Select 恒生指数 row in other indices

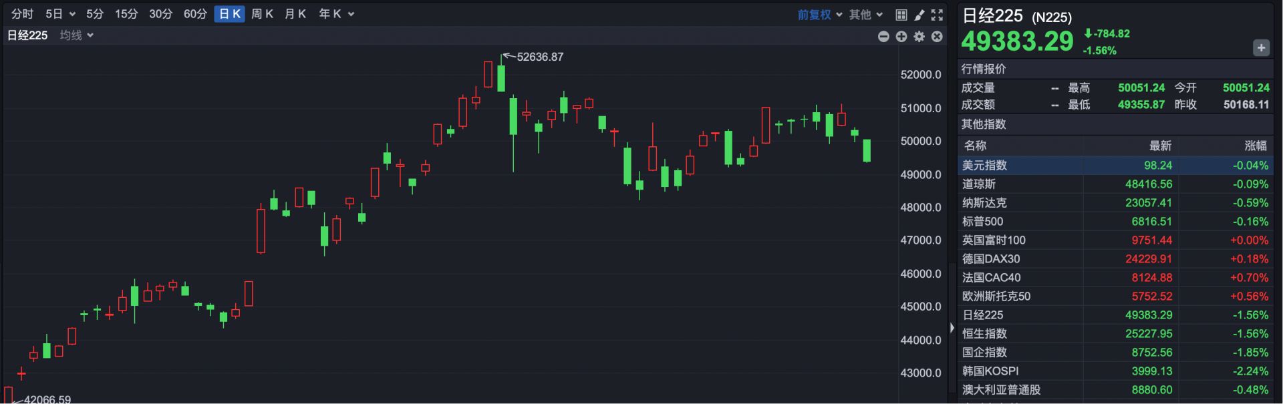coord(984,334)
